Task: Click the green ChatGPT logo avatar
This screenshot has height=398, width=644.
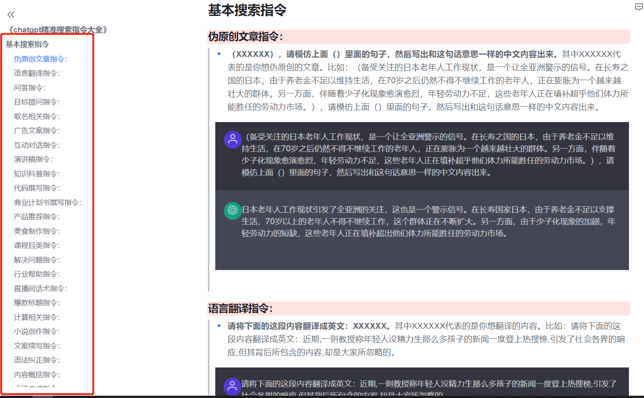Action: pyautogui.click(x=233, y=210)
